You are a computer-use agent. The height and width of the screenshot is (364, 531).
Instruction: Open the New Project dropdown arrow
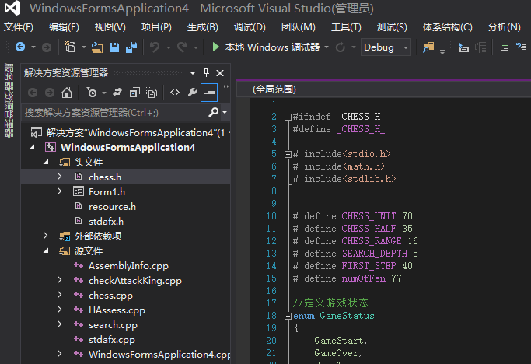point(83,47)
